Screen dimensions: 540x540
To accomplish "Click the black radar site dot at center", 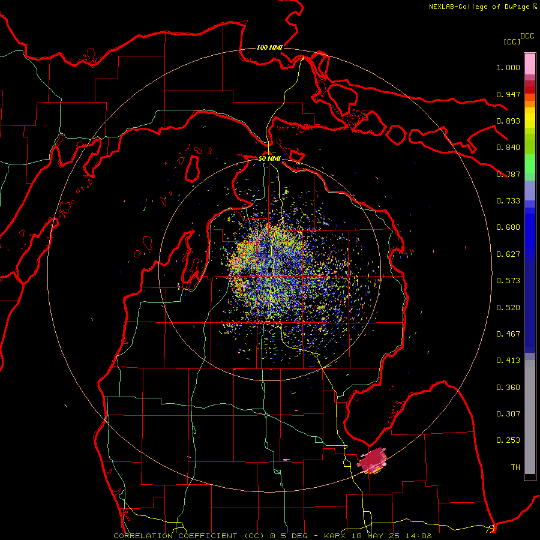I will click(269, 269).
